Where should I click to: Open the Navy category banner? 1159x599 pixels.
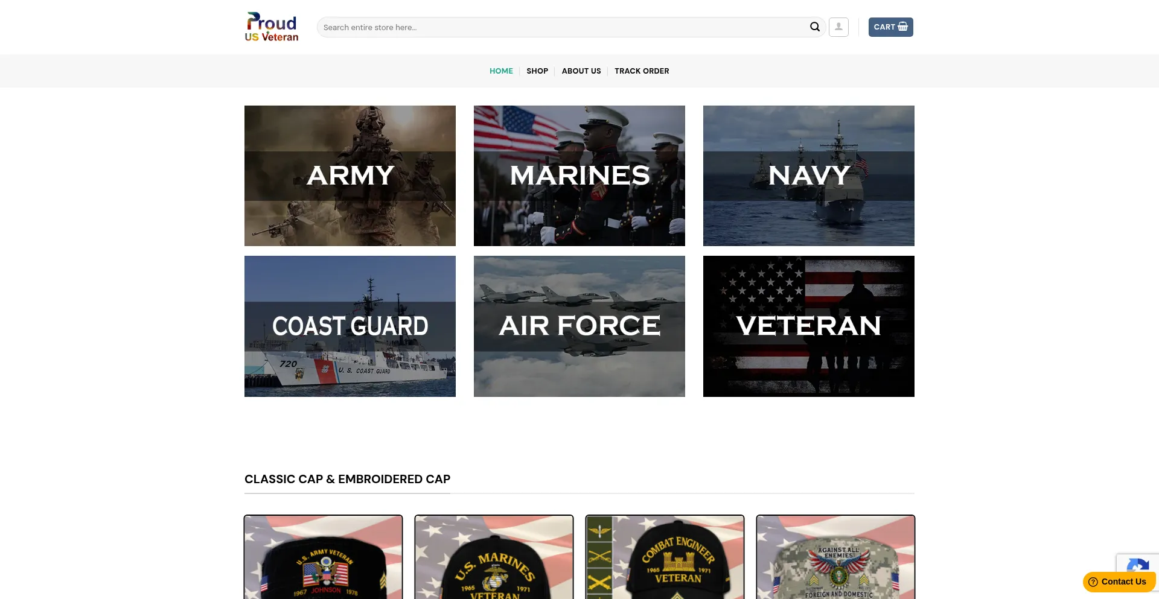[x=809, y=176]
